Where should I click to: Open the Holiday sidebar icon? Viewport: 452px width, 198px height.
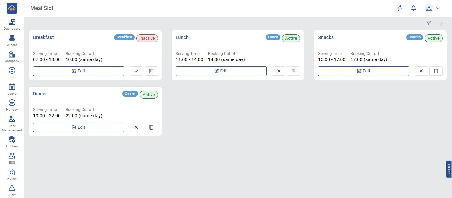tap(12, 105)
